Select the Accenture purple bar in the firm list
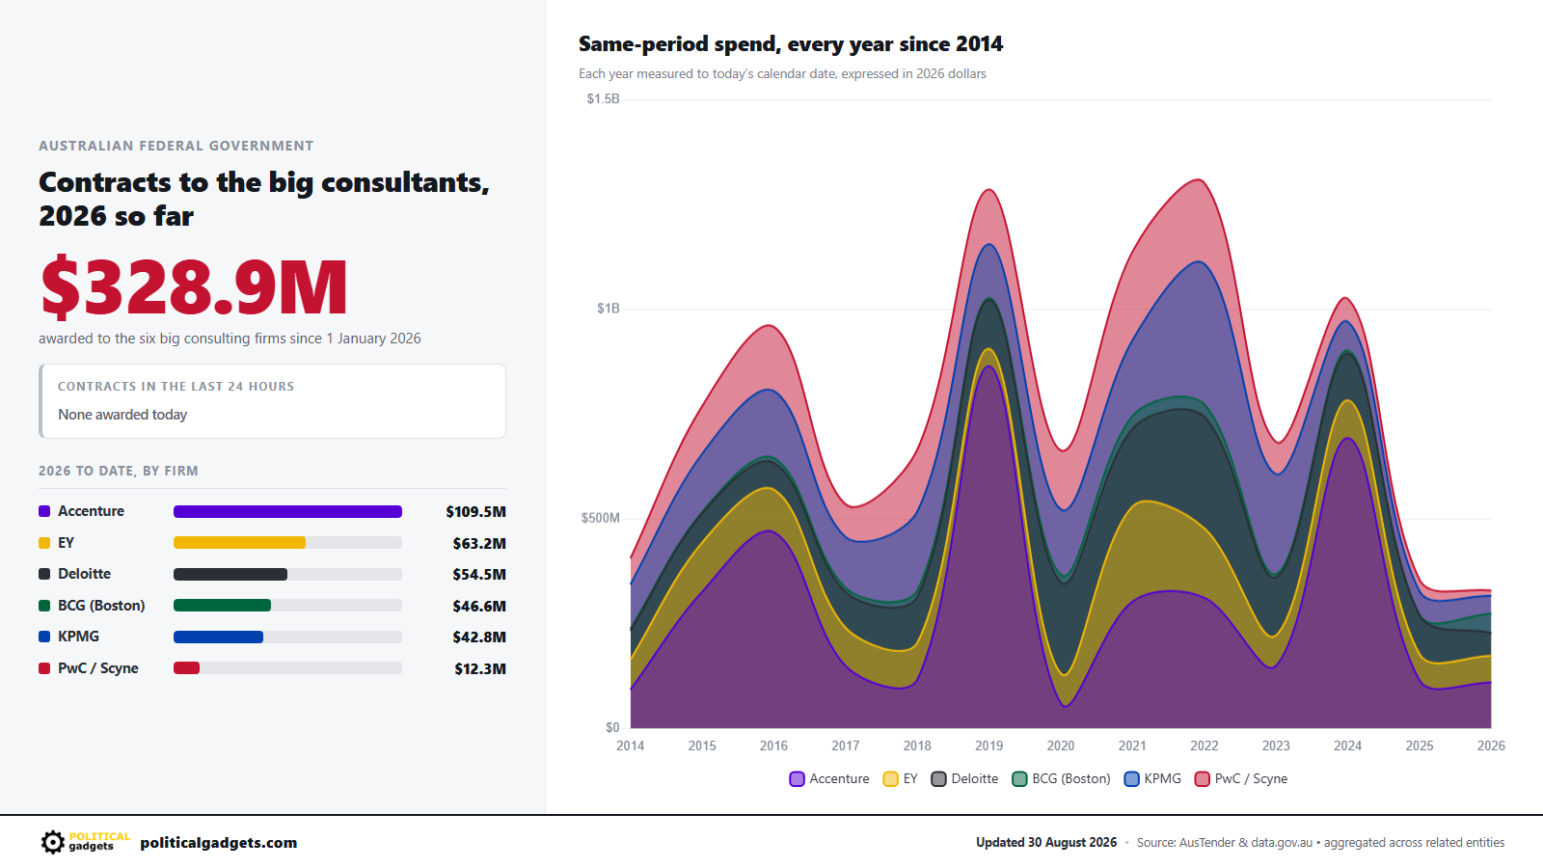The width and height of the screenshot is (1543, 868). (287, 512)
